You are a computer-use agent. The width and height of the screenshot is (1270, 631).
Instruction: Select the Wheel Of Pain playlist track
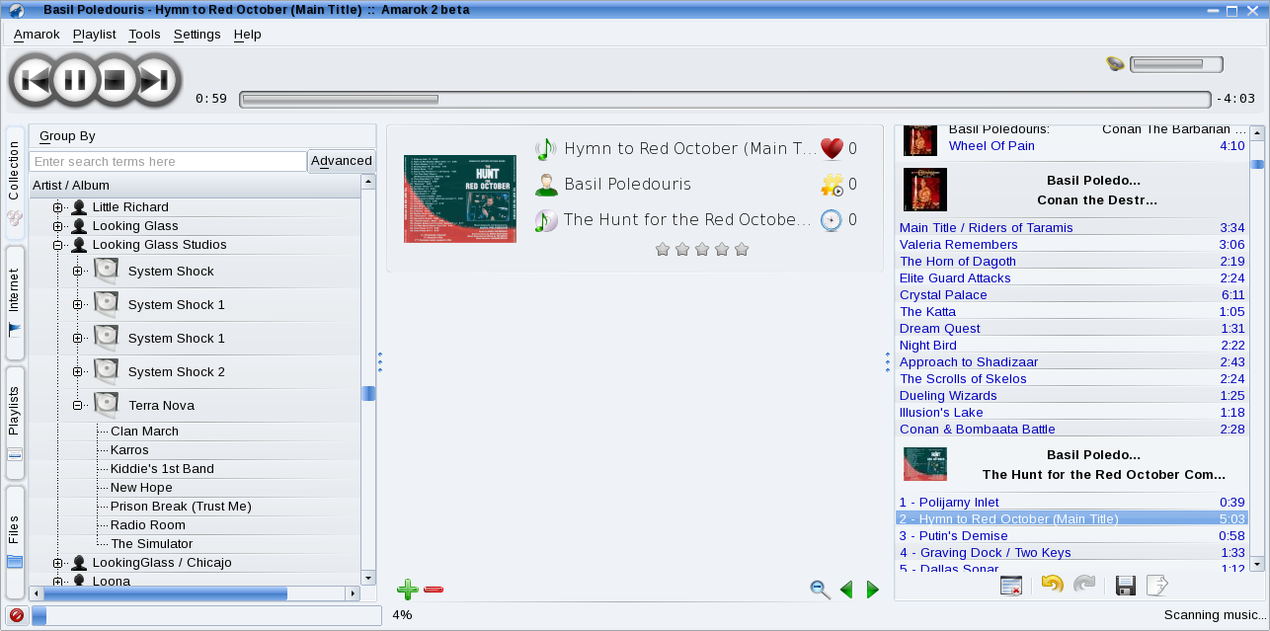[x=1072, y=146]
